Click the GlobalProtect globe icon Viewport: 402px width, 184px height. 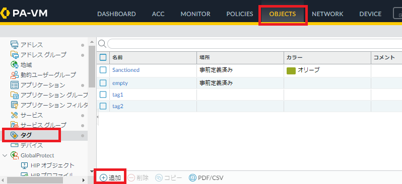(15, 155)
